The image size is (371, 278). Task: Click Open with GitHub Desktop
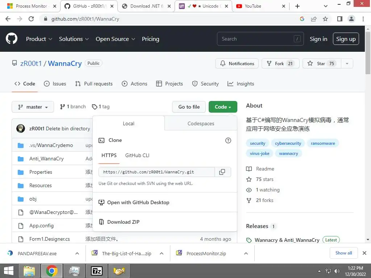click(x=134, y=202)
